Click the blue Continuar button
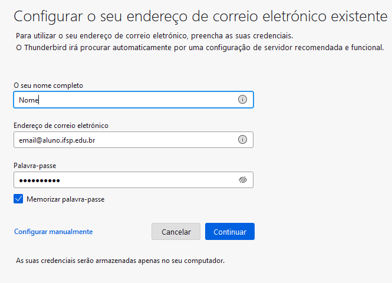This screenshot has width=392, height=283. 230,232
